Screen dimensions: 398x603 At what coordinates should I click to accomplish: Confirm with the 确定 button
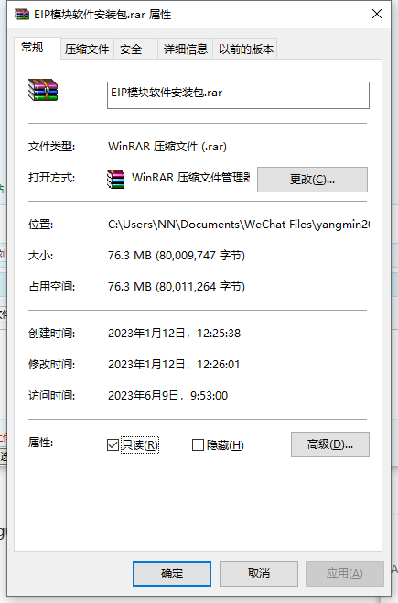click(x=172, y=574)
